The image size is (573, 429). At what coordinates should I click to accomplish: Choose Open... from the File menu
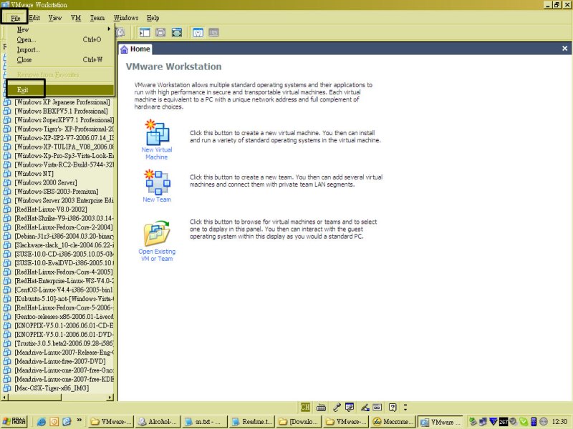point(61,39)
